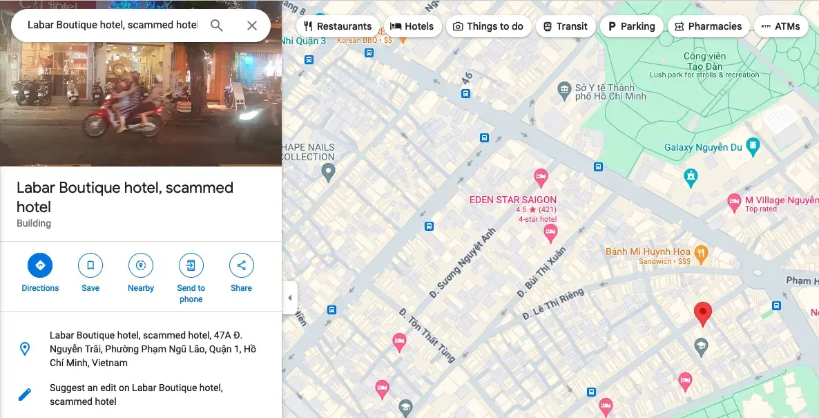The width and height of the screenshot is (819, 418).
Task: Toggle the Restaurants filter chip
Action: click(x=337, y=26)
